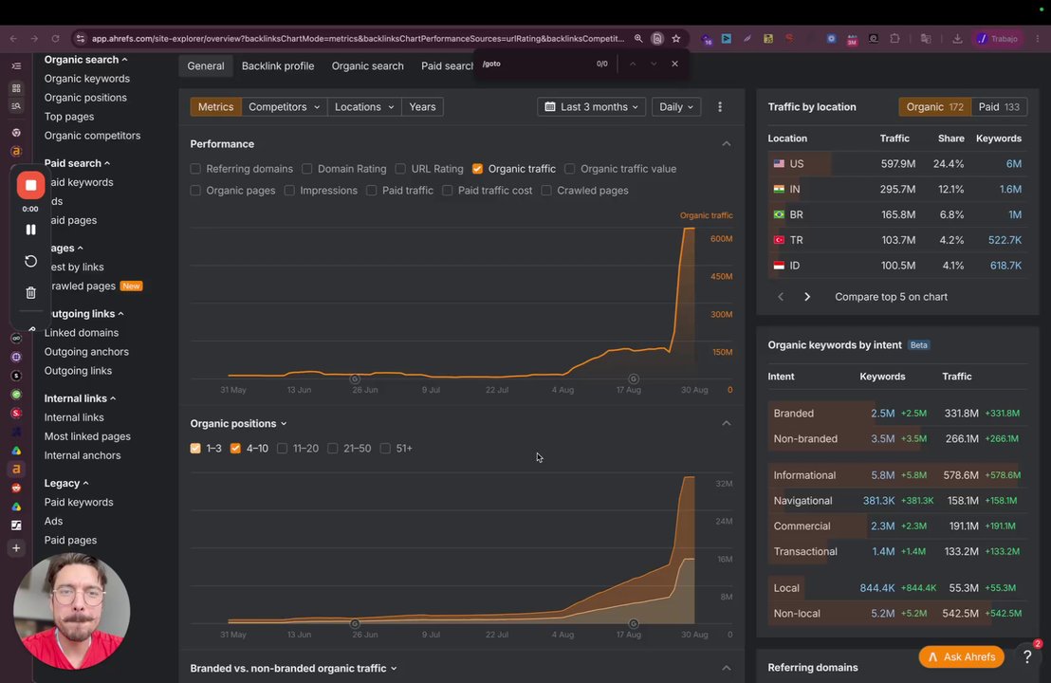Open the Daily interval dropdown
This screenshot has width=1051, height=683.
pyautogui.click(x=676, y=106)
